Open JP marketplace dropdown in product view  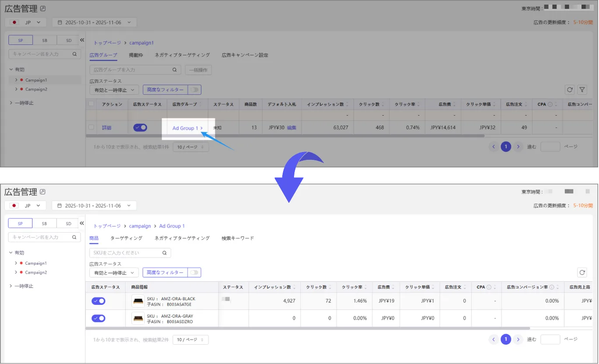(25, 205)
